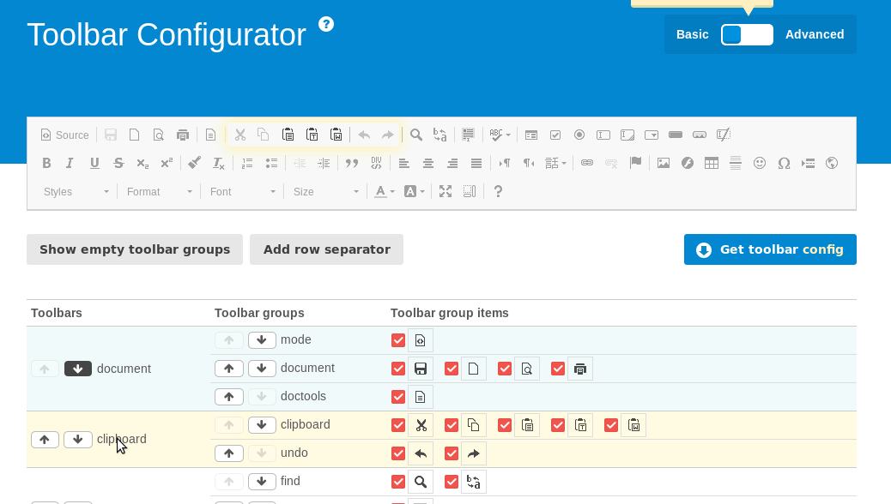The image size is (891, 504).
Task: Uncheck the Redo item checkbox
Action: tap(452, 453)
